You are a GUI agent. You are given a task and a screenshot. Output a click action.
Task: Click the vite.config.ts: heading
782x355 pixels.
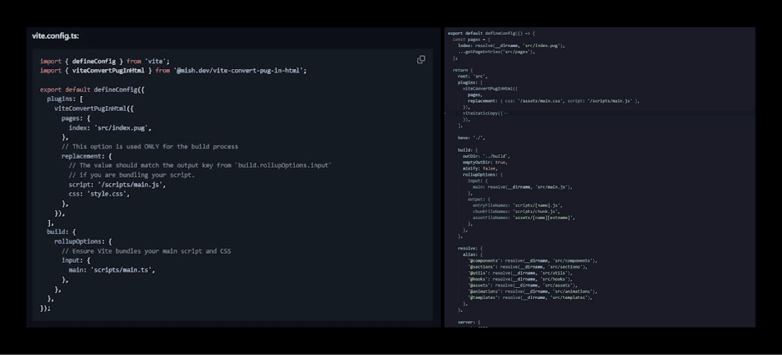[x=55, y=36]
